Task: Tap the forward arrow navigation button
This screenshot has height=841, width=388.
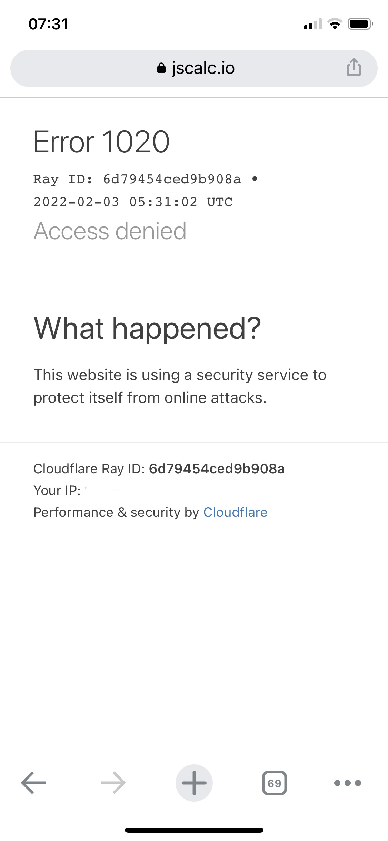Action: (x=113, y=783)
